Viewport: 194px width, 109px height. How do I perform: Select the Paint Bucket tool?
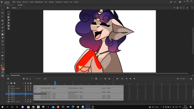2,34
